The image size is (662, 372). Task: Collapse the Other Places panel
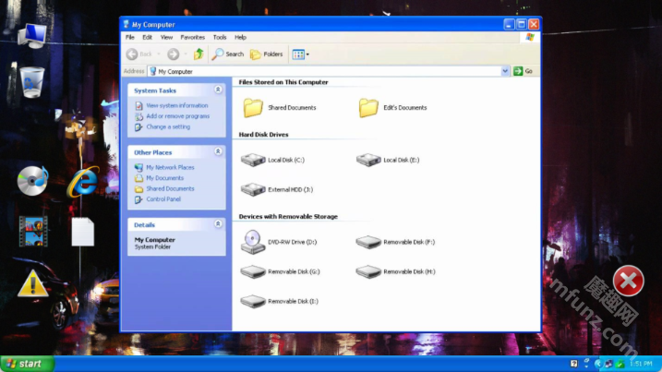pos(218,152)
